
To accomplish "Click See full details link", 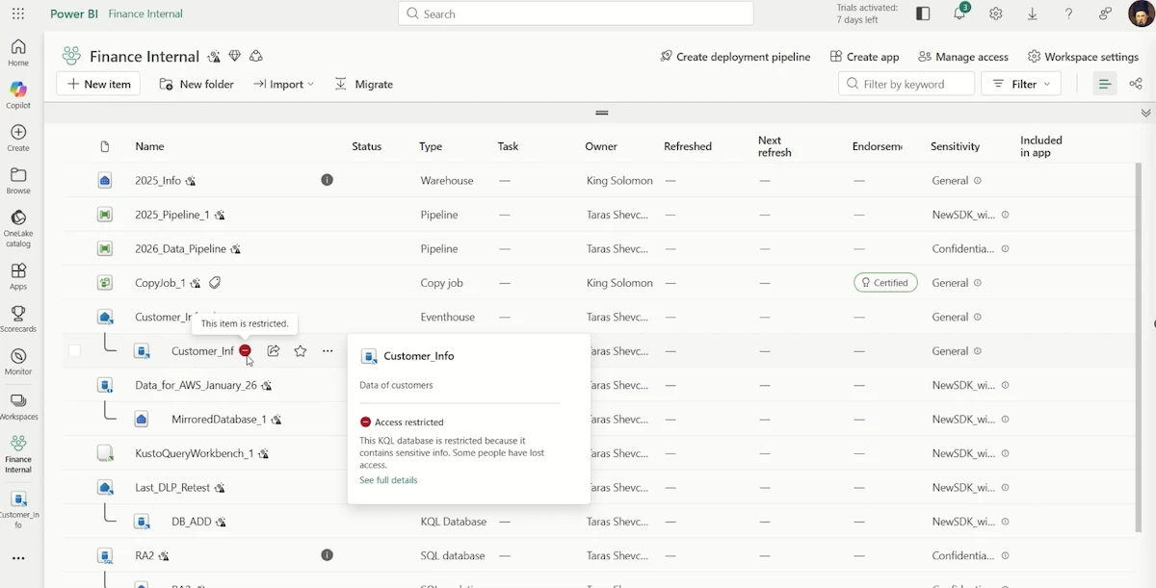I will point(388,480).
